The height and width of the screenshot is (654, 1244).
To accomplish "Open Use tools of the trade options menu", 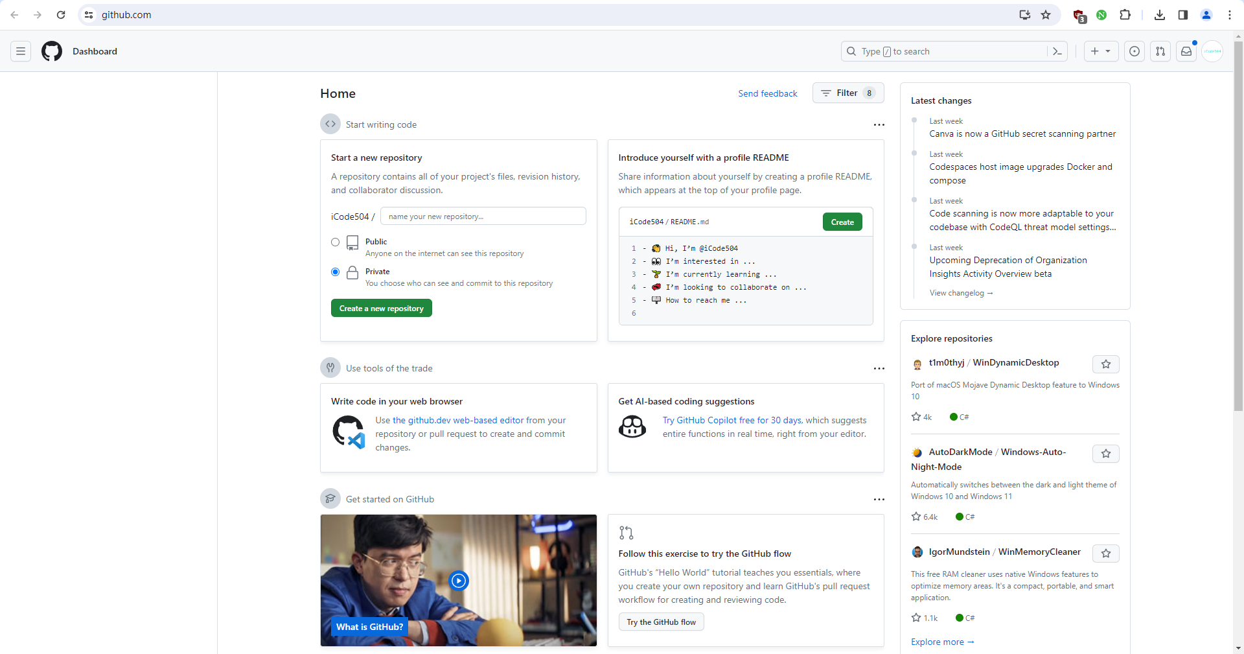I will 879,369.
